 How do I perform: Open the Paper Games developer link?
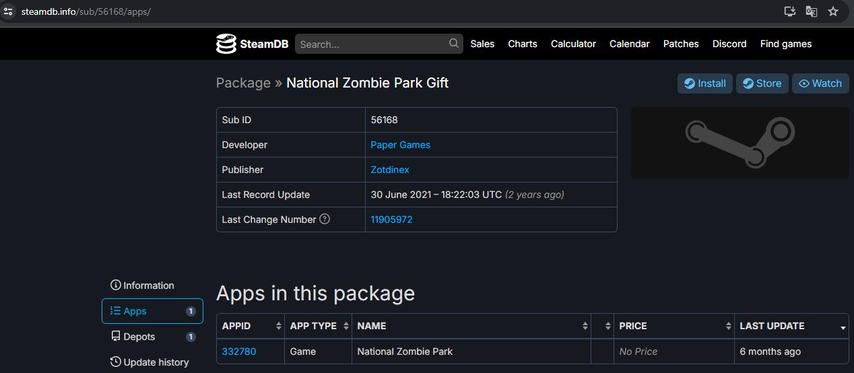400,145
